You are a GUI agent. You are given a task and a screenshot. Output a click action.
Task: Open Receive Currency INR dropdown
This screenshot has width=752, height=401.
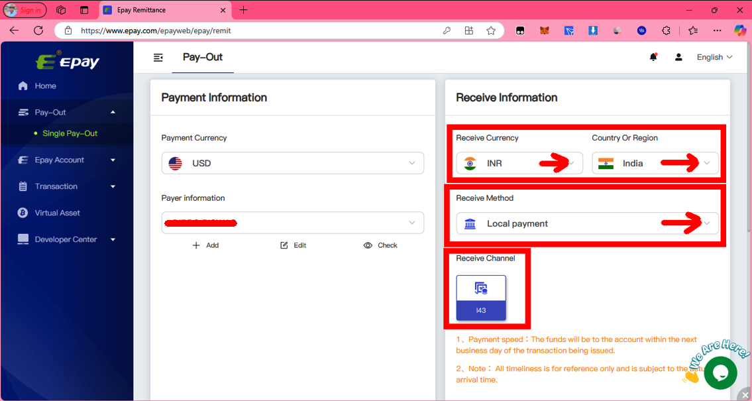519,163
